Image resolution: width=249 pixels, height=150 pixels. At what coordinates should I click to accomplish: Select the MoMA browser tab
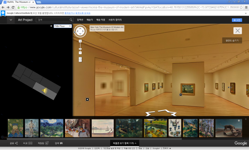[x=19, y=2]
